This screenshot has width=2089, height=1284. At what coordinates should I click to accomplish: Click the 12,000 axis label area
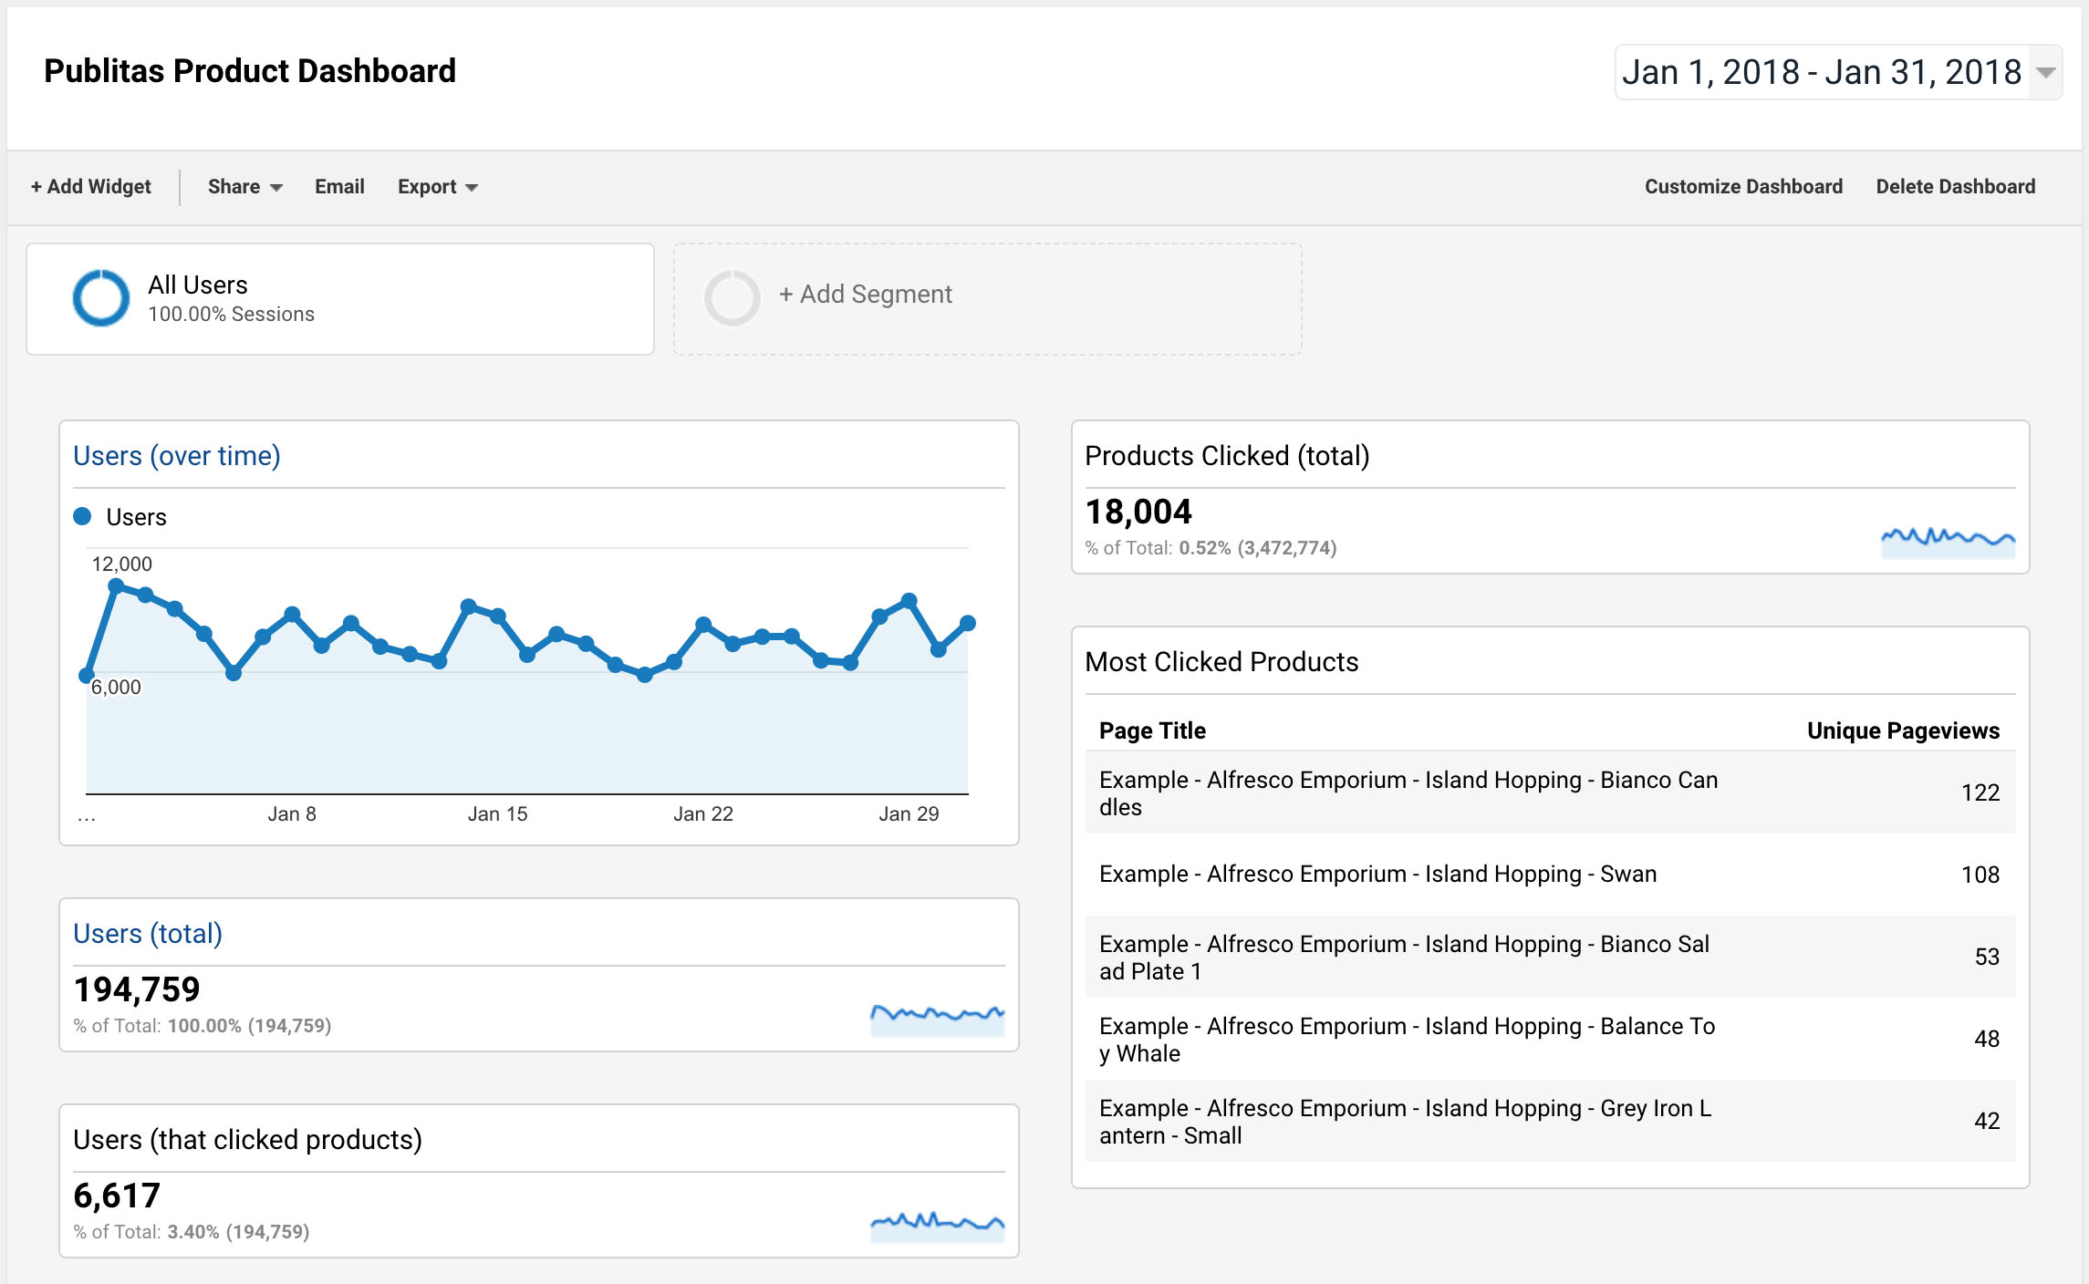tap(124, 564)
